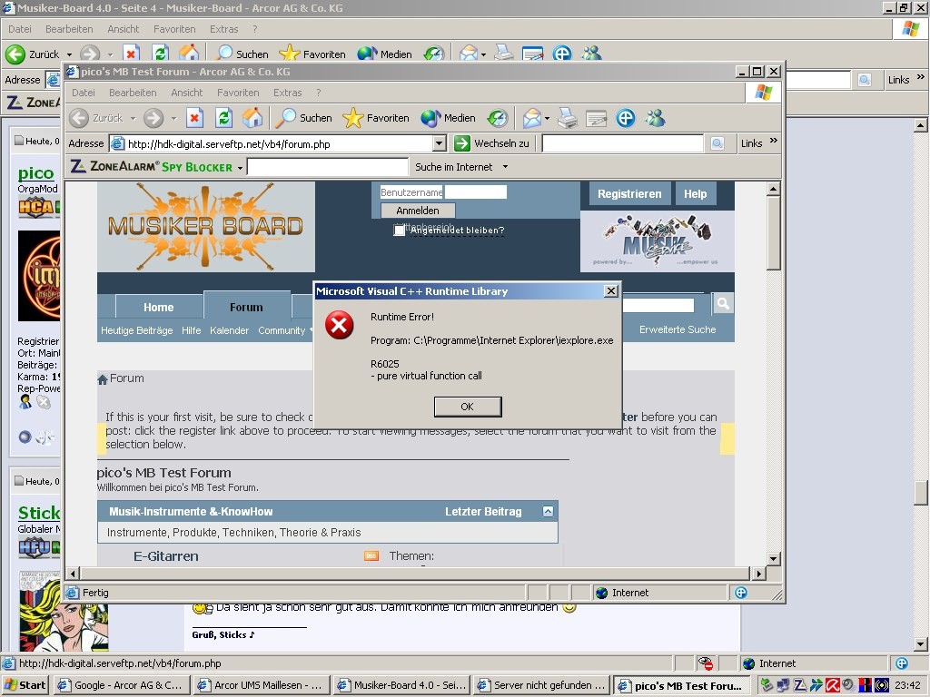
Task: Click the Print icon in the front IE toolbar
Action: click(x=567, y=118)
